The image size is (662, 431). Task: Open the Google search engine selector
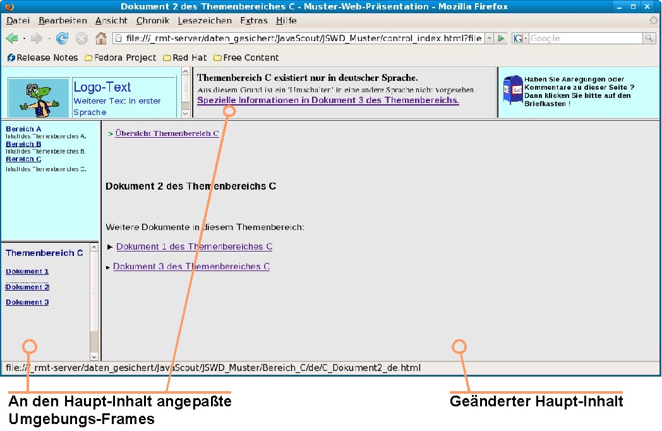tap(519, 39)
